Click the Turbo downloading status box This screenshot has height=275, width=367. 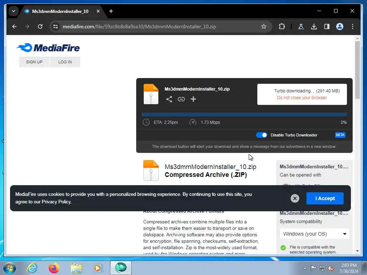point(302,94)
